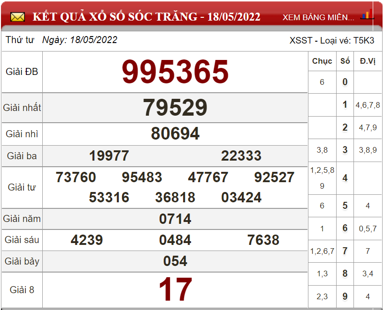
Task: Select sixth prize number 4239
Action: click(x=87, y=240)
